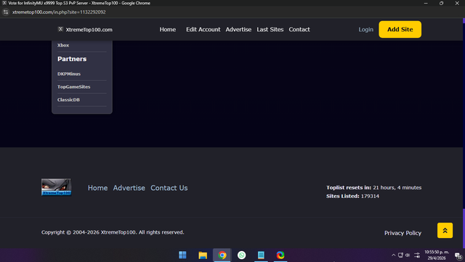This screenshot has height=262, width=465.
Task: Open the notifications icon in taskbar corner
Action: [458, 255]
